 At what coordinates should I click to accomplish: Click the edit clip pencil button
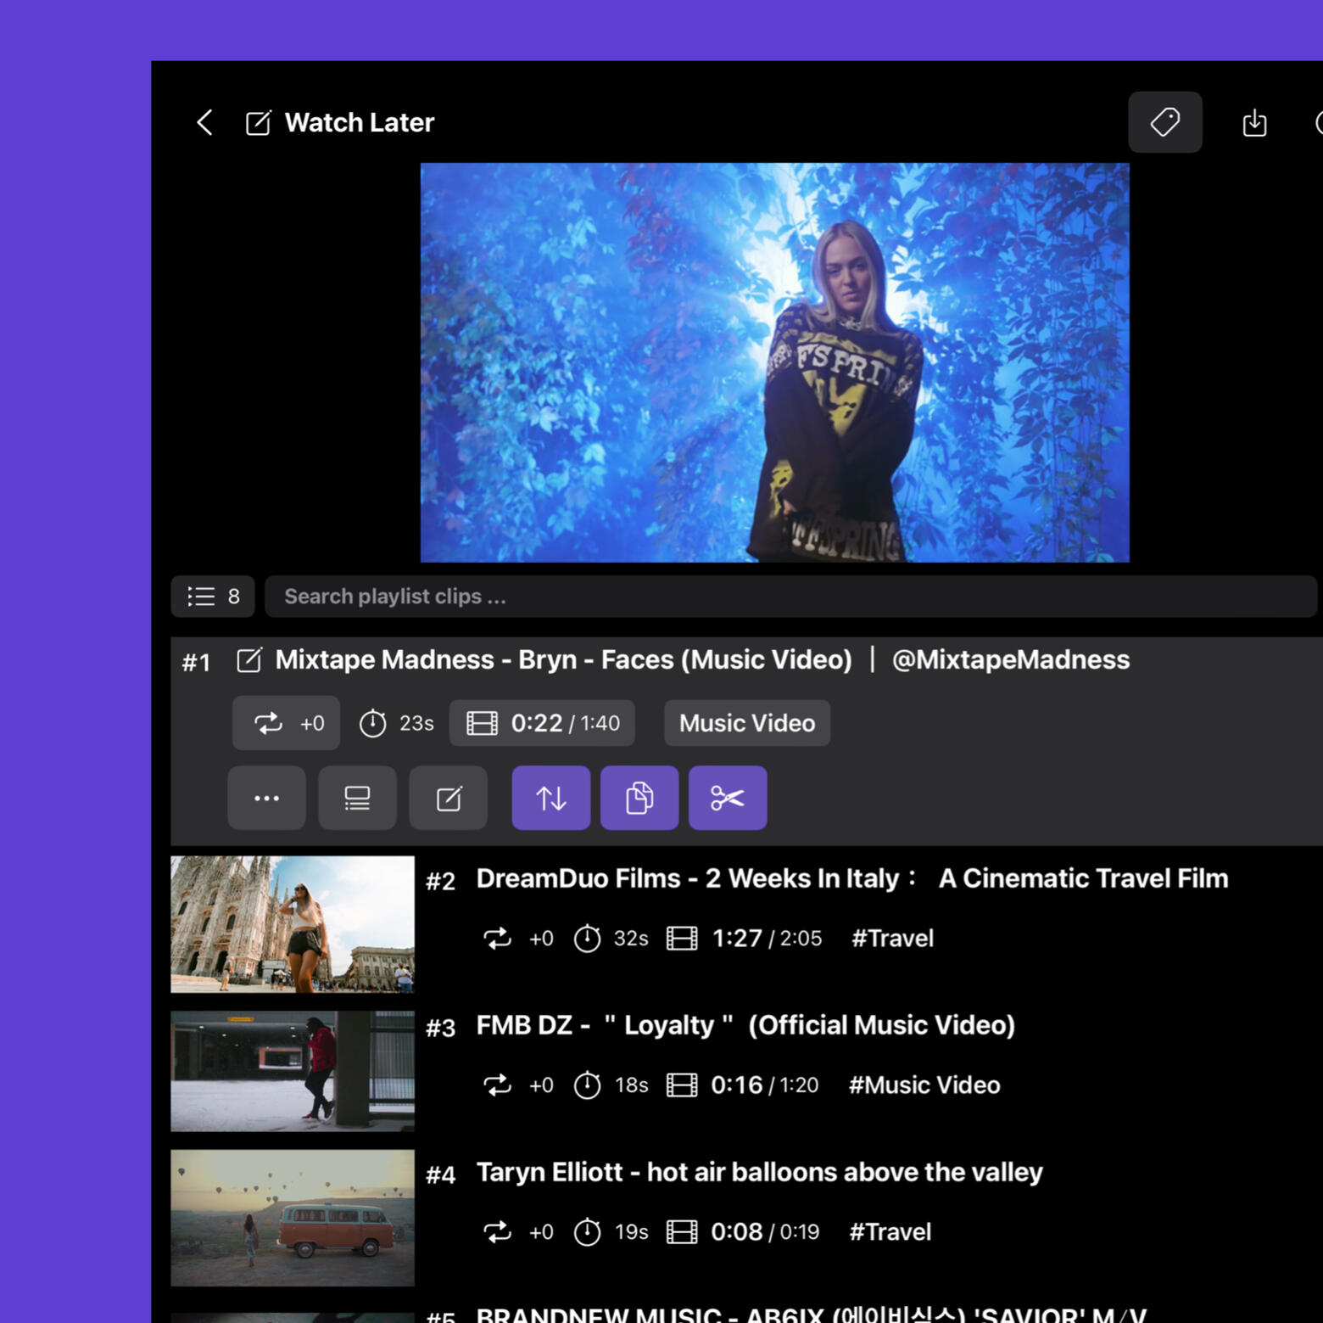pos(448,798)
